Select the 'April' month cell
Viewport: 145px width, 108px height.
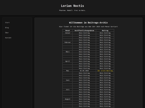(x=68, y=61)
